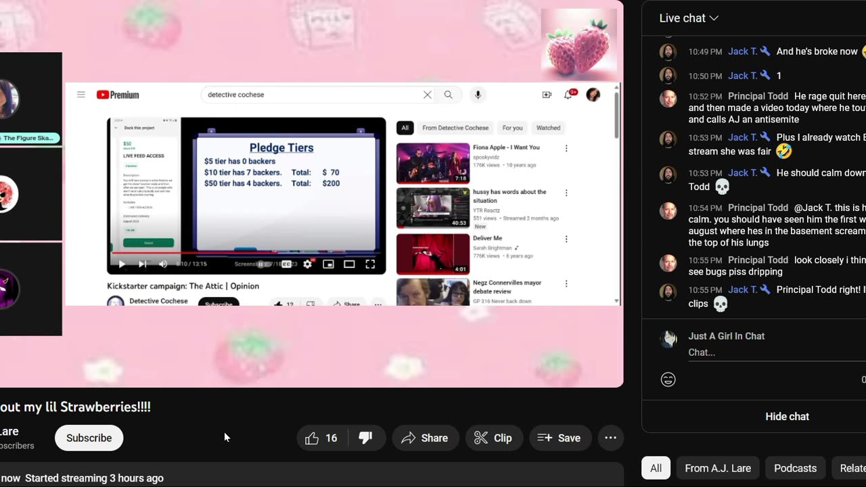The image size is (866, 487).
Task: Clear the search query with the X icon
Action: pyautogui.click(x=428, y=95)
